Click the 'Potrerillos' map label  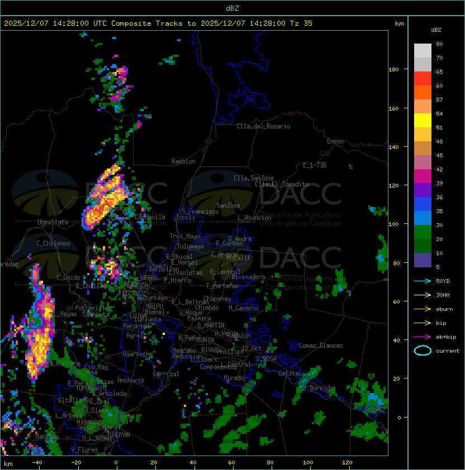pyautogui.click(x=93, y=308)
